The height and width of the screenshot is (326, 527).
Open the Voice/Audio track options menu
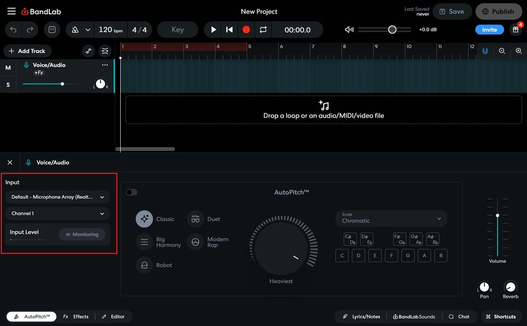pos(105,65)
